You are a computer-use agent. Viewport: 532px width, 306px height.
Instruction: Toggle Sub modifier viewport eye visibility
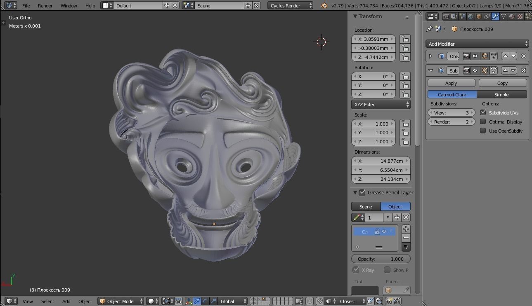[475, 70]
